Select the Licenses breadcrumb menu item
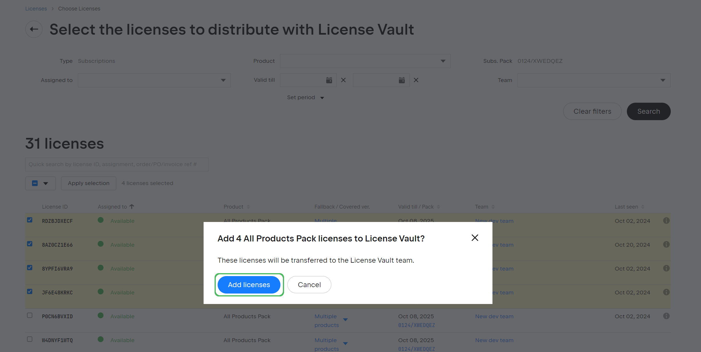This screenshot has height=352, width=701. [36, 8]
